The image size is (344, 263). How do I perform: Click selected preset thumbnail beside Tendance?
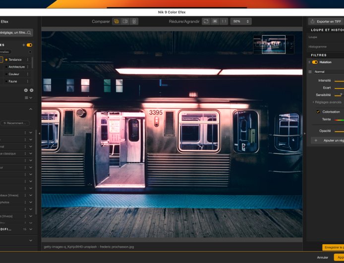(x=1, y=59)
